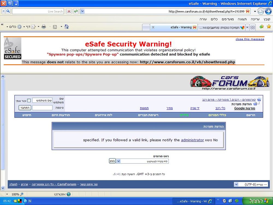Click the blue arrow tray icon
273x205 pixels.
coord(25,201)
